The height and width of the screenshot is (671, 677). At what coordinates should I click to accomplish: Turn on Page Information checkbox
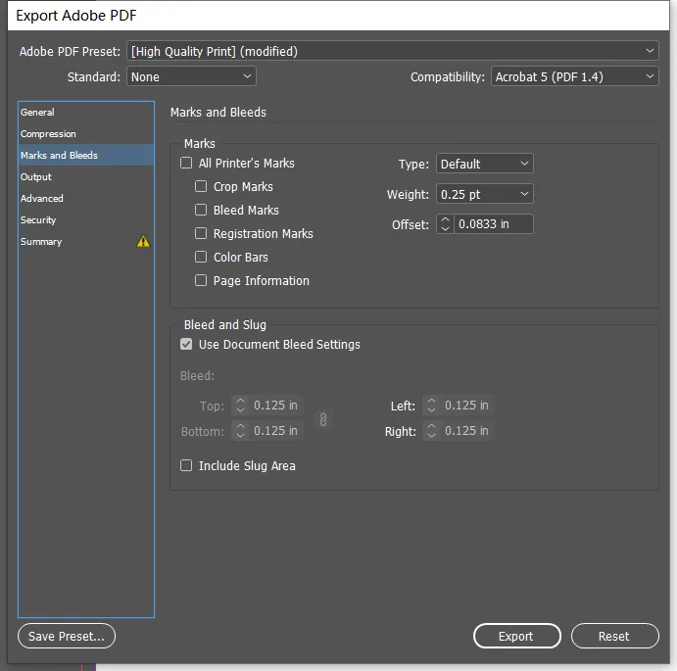click(x=201, y=280)
